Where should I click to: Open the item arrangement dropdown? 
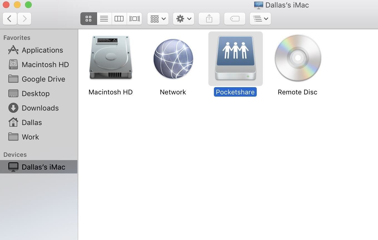click(158, 19)
